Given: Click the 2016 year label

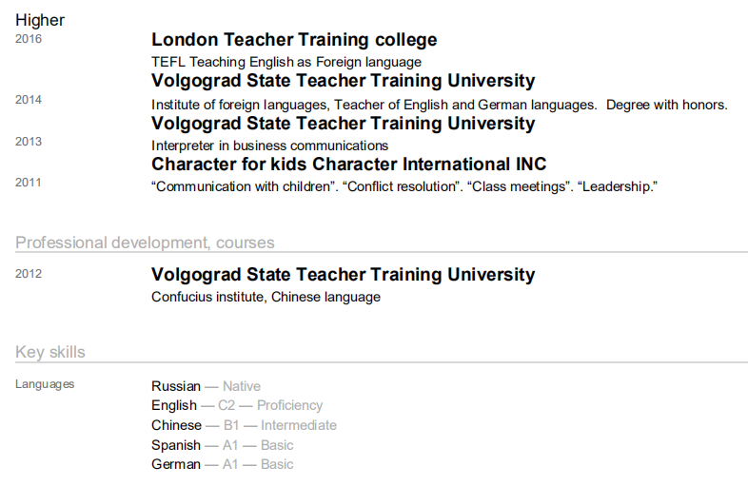Looking at the screenshot, I should point(29,39).
